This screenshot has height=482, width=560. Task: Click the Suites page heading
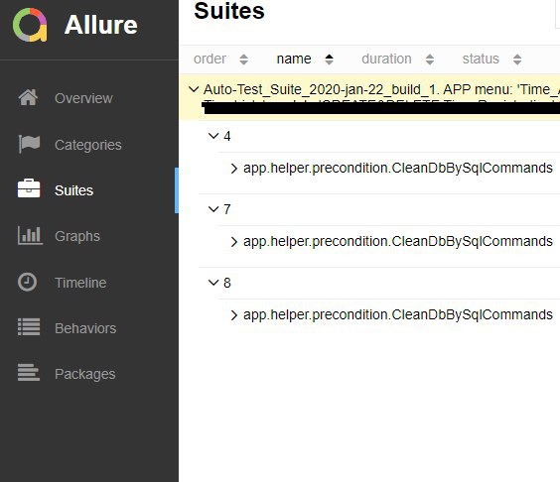(x=229, y=11)
